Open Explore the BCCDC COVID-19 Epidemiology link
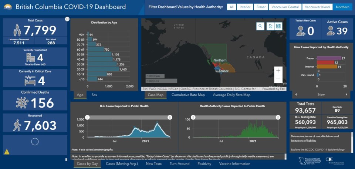355x169 pixels. [x=318, y=149]
